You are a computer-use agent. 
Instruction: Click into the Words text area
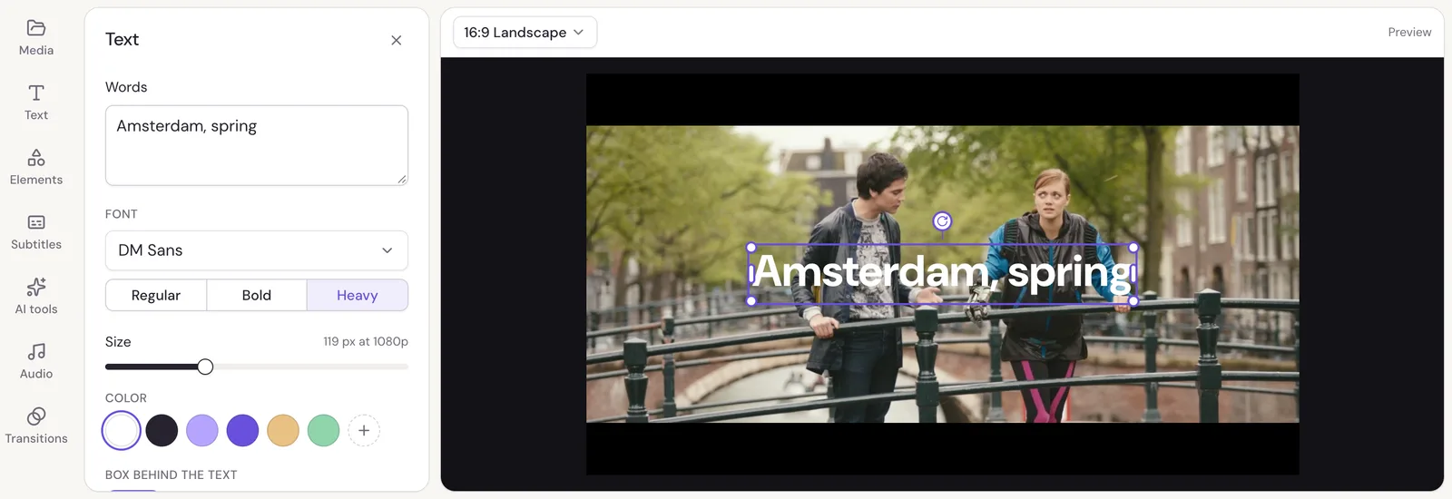[257, 145]
